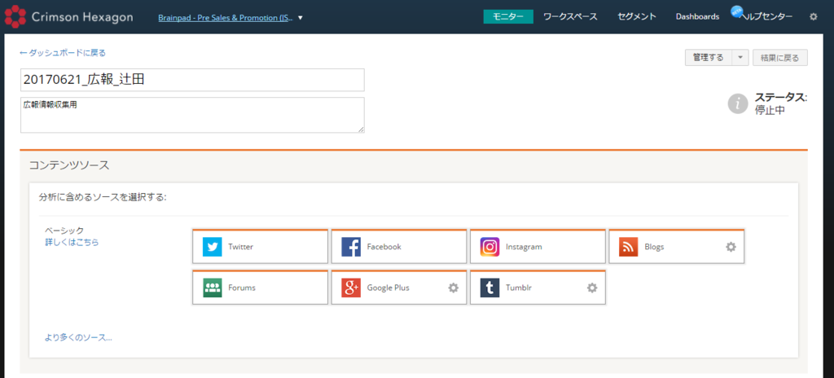
Task: Toggle the Blogs source card
Action: (x=677, y=246)
